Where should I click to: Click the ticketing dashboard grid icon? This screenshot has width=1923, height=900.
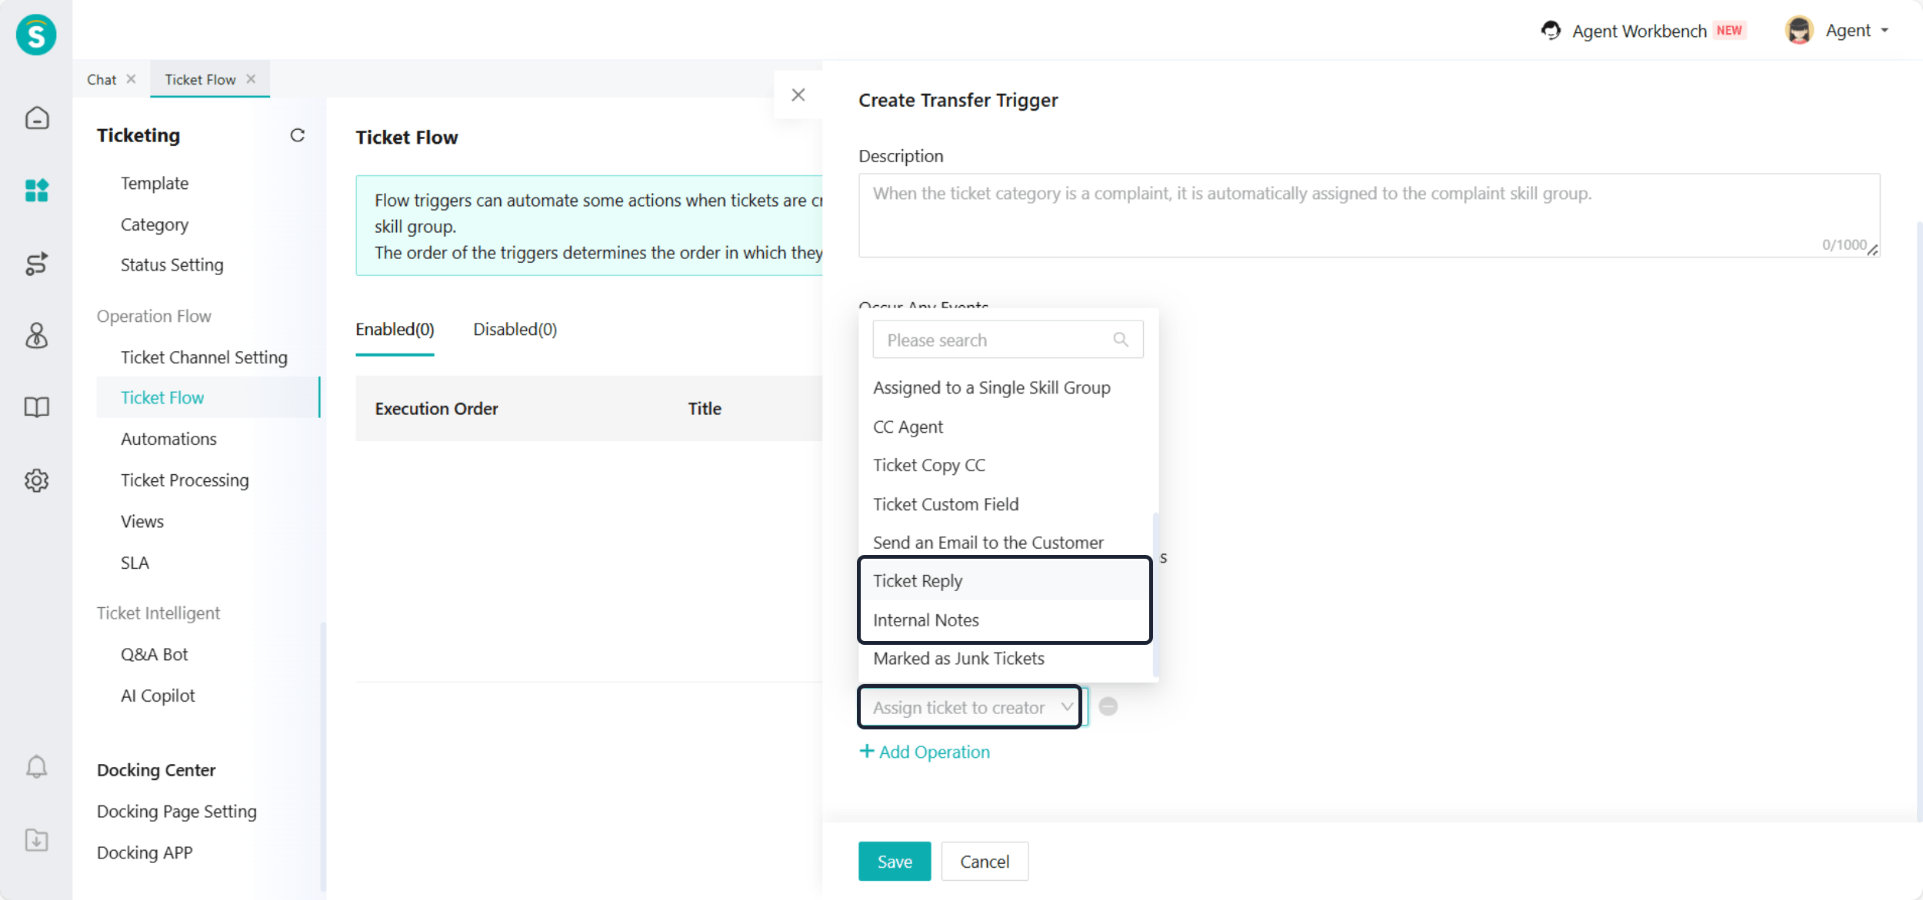pos(36,190)
